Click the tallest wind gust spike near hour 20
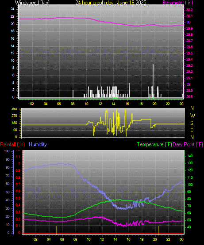204x245 pixels. click(153, 81)
